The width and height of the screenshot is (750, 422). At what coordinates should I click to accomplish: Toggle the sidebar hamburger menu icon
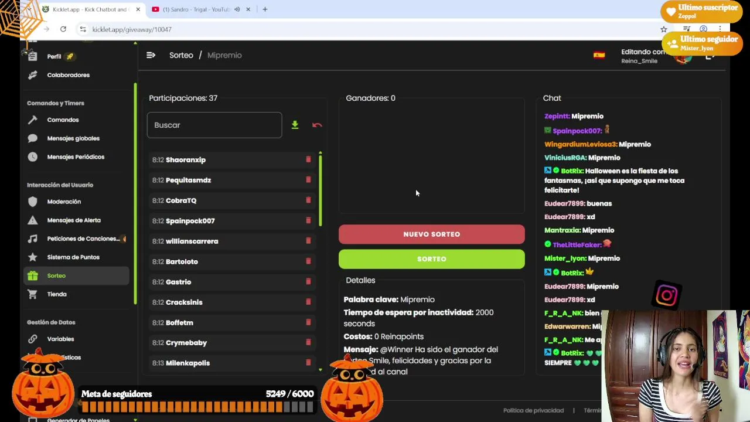click(x=151, y=55)
